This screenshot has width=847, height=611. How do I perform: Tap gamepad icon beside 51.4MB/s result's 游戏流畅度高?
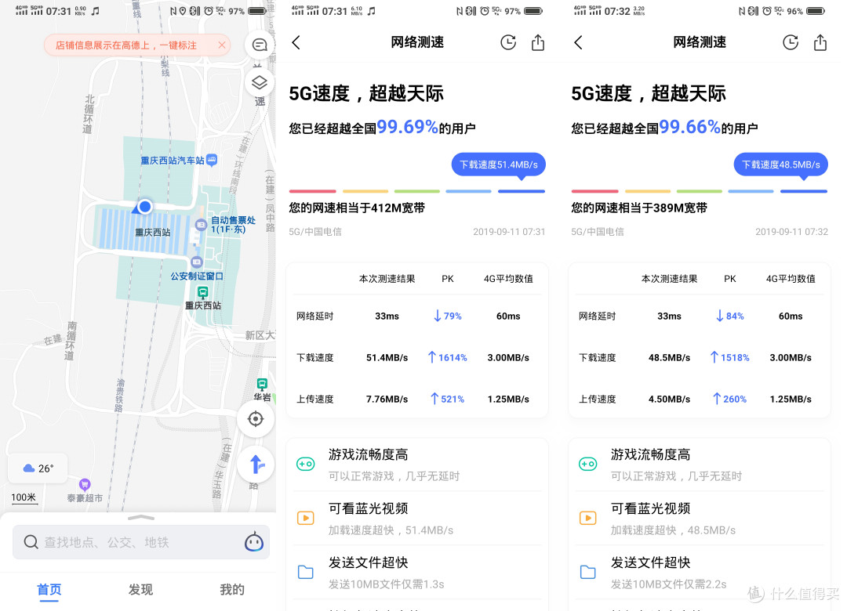click(x=306, y=464)
